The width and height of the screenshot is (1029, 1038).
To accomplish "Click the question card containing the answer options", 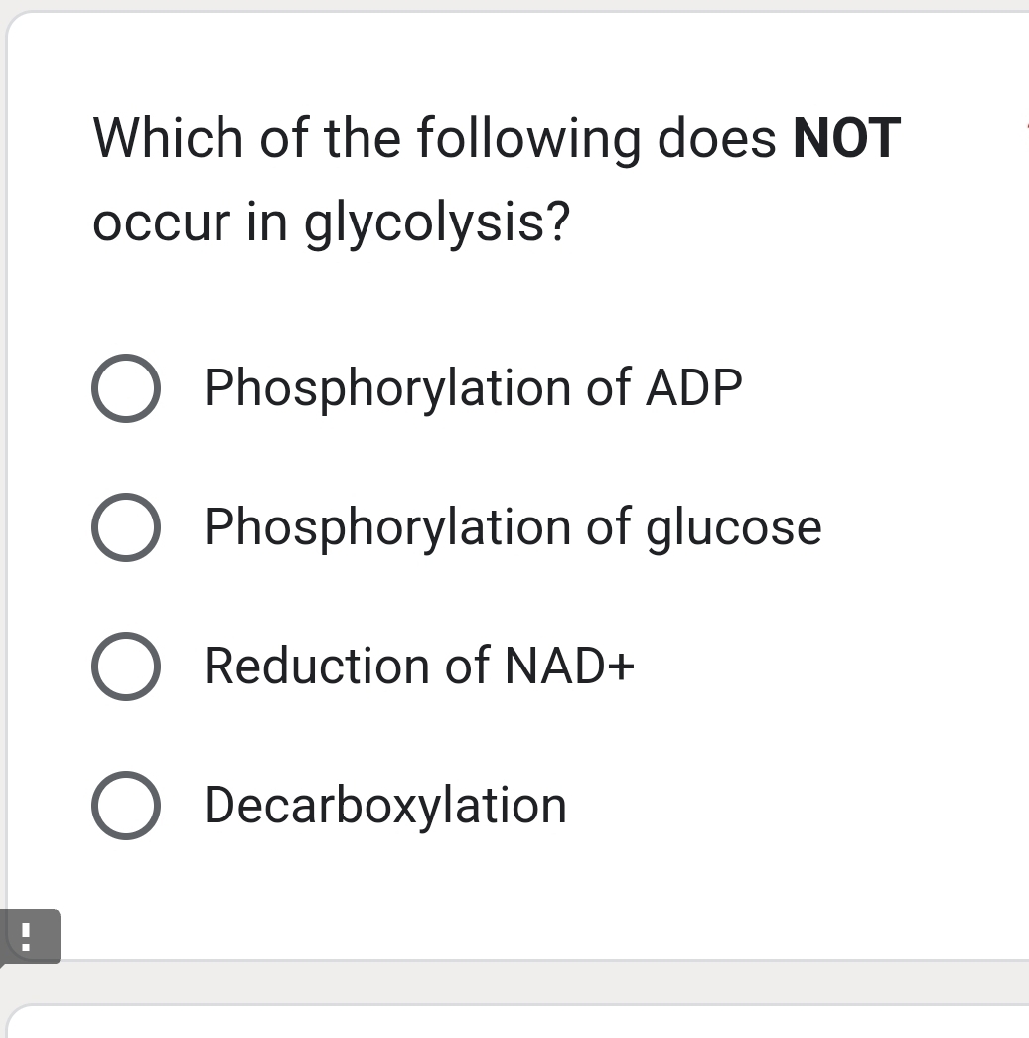I will point(516,477).
